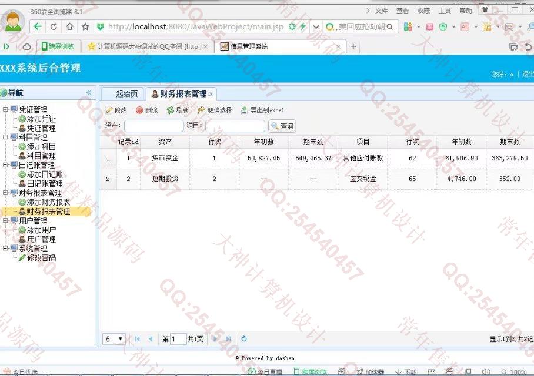Click the page number input box
The width and height of the screenshot is (534, 376).
(x=178, y=339)
